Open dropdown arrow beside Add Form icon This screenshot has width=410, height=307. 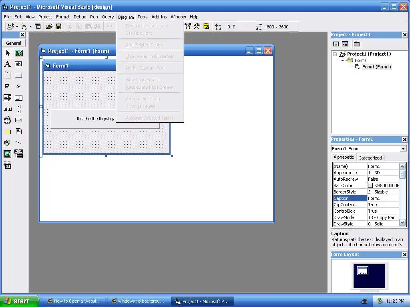click(30, 27)
